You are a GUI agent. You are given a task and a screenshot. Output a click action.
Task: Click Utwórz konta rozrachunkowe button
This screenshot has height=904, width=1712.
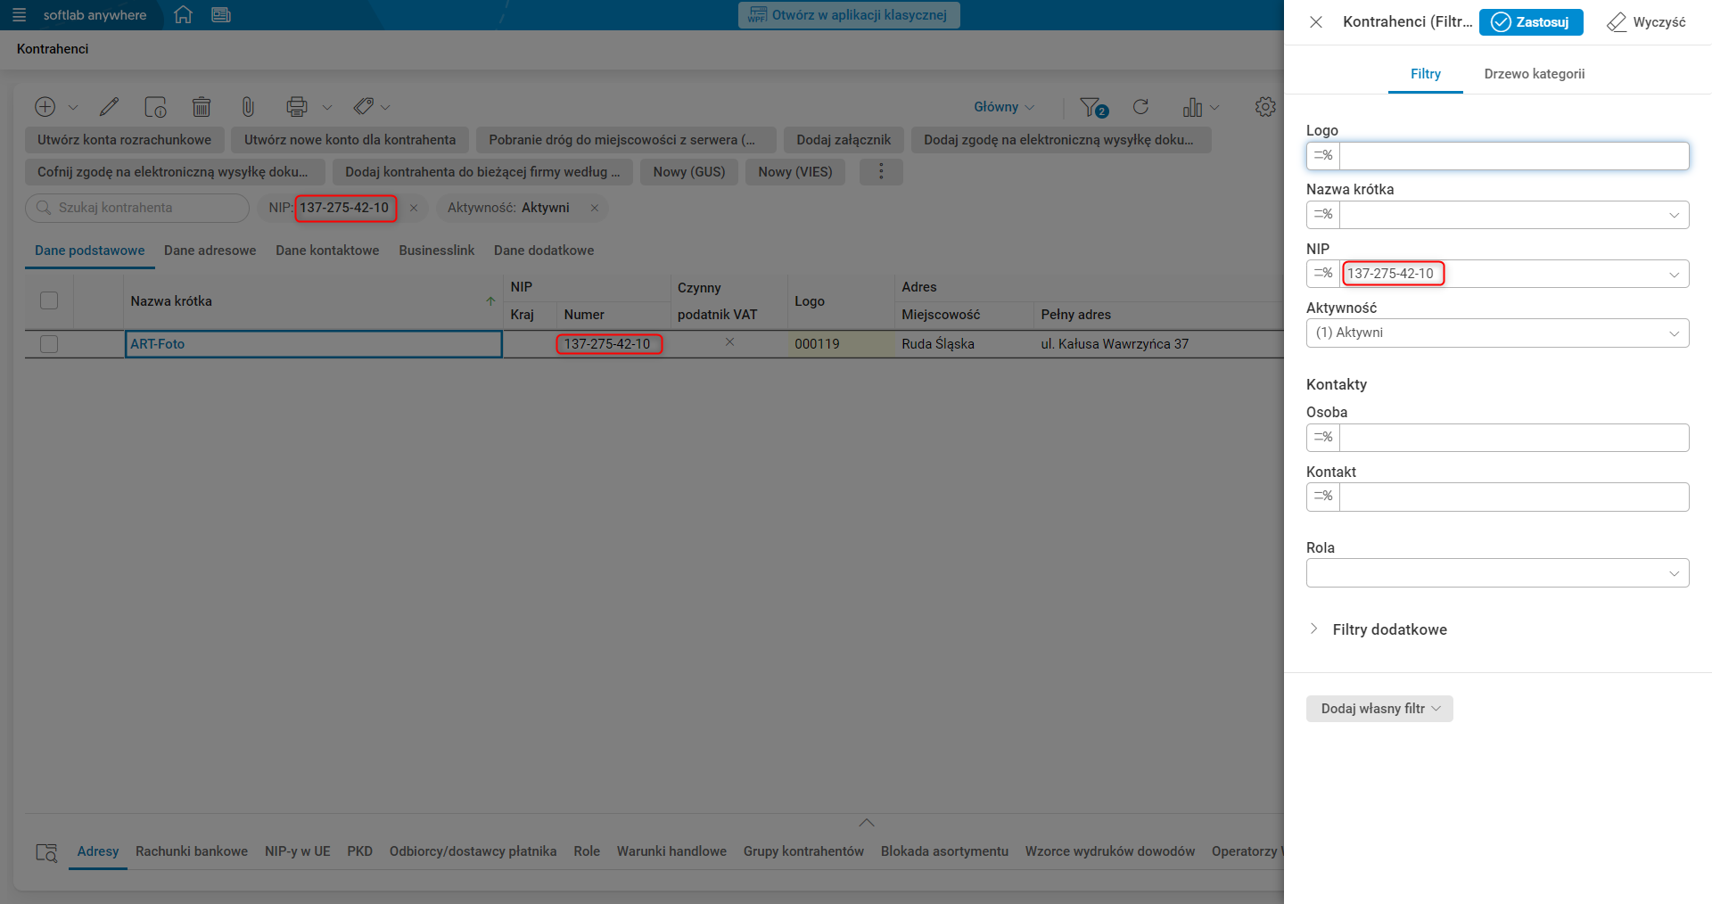125,140
